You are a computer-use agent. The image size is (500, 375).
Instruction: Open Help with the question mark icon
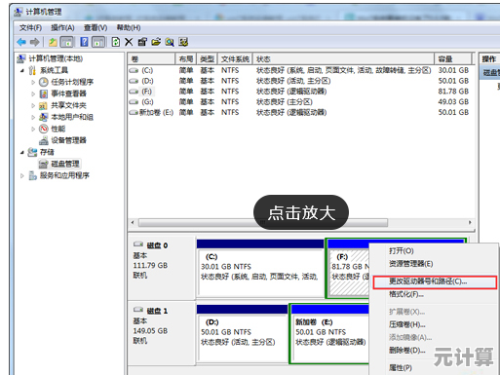84,42
